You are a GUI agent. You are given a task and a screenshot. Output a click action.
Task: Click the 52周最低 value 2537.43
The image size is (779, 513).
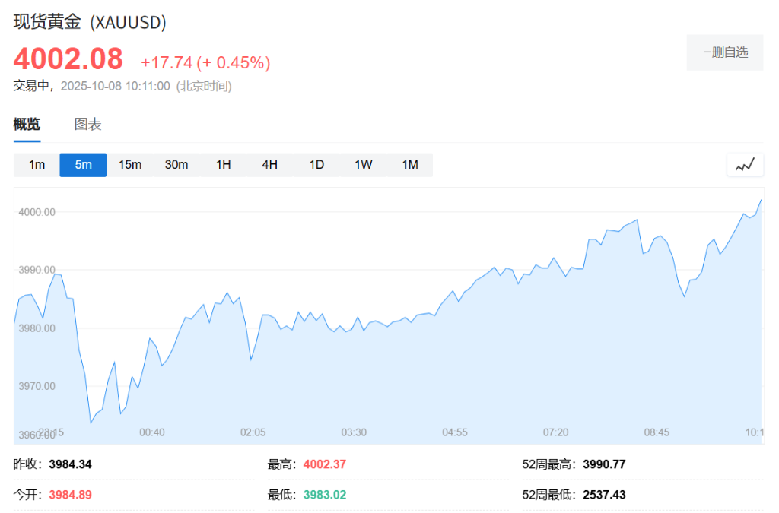(604, 495)
